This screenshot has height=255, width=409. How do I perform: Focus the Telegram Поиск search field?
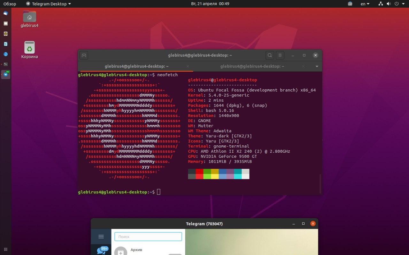[148, 237]
